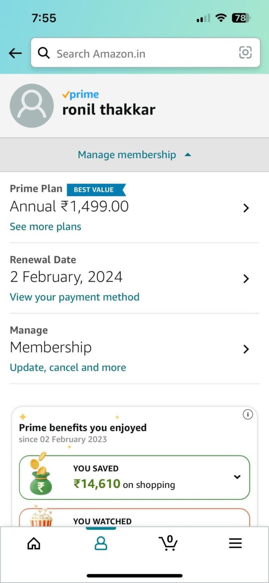
Task: Select View your payment method
Action: point(75,297)
